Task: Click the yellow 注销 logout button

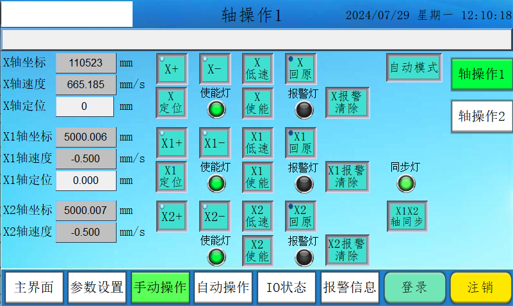Action: pos(480,287)
